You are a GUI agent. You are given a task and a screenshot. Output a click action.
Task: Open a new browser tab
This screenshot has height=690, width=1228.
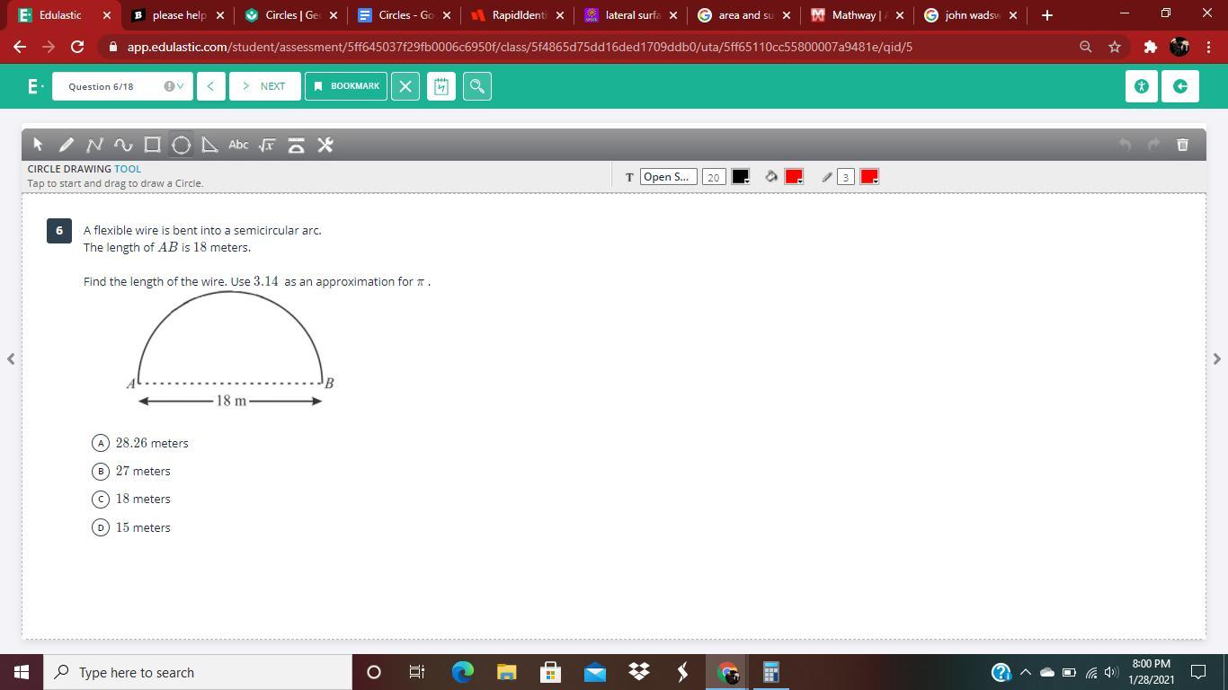click(1046, 15)
